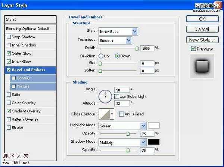Click the Depth value input field
224x167 pixels.
tap(147, 48)
